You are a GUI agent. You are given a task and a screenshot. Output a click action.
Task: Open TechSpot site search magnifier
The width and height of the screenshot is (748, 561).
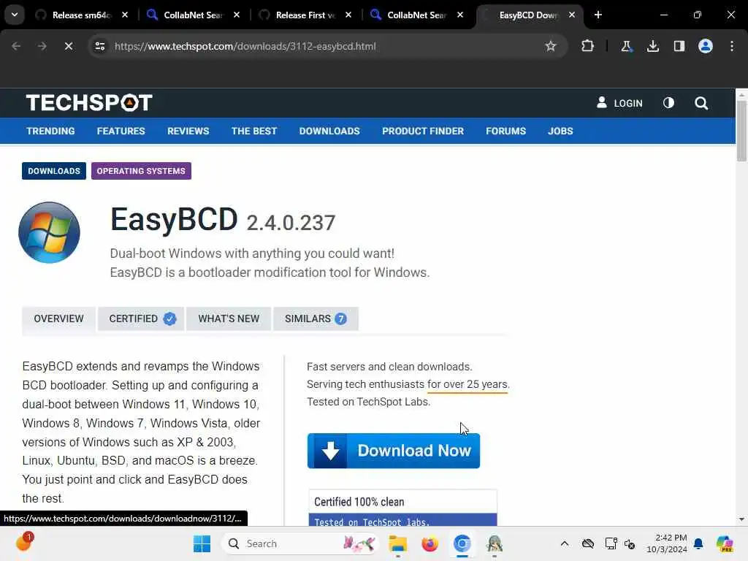click(701, 103)
